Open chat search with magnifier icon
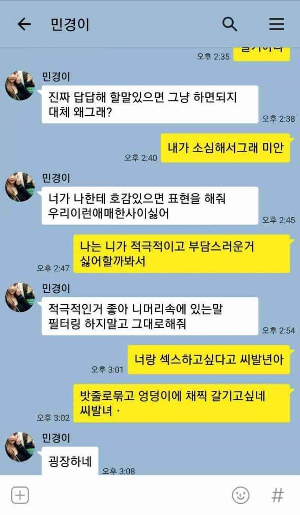This screenshot has width=300, height=515. pyautogui.click(x=229, y=24)
